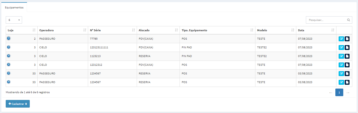Open document icon for serial 123123111111

pos(347,48)
